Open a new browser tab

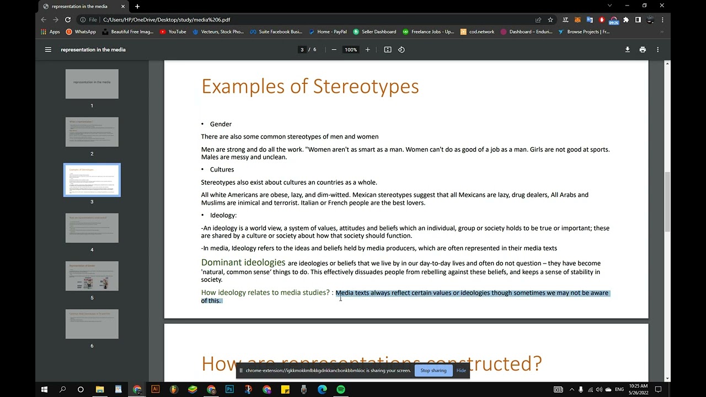coord(137,7)
